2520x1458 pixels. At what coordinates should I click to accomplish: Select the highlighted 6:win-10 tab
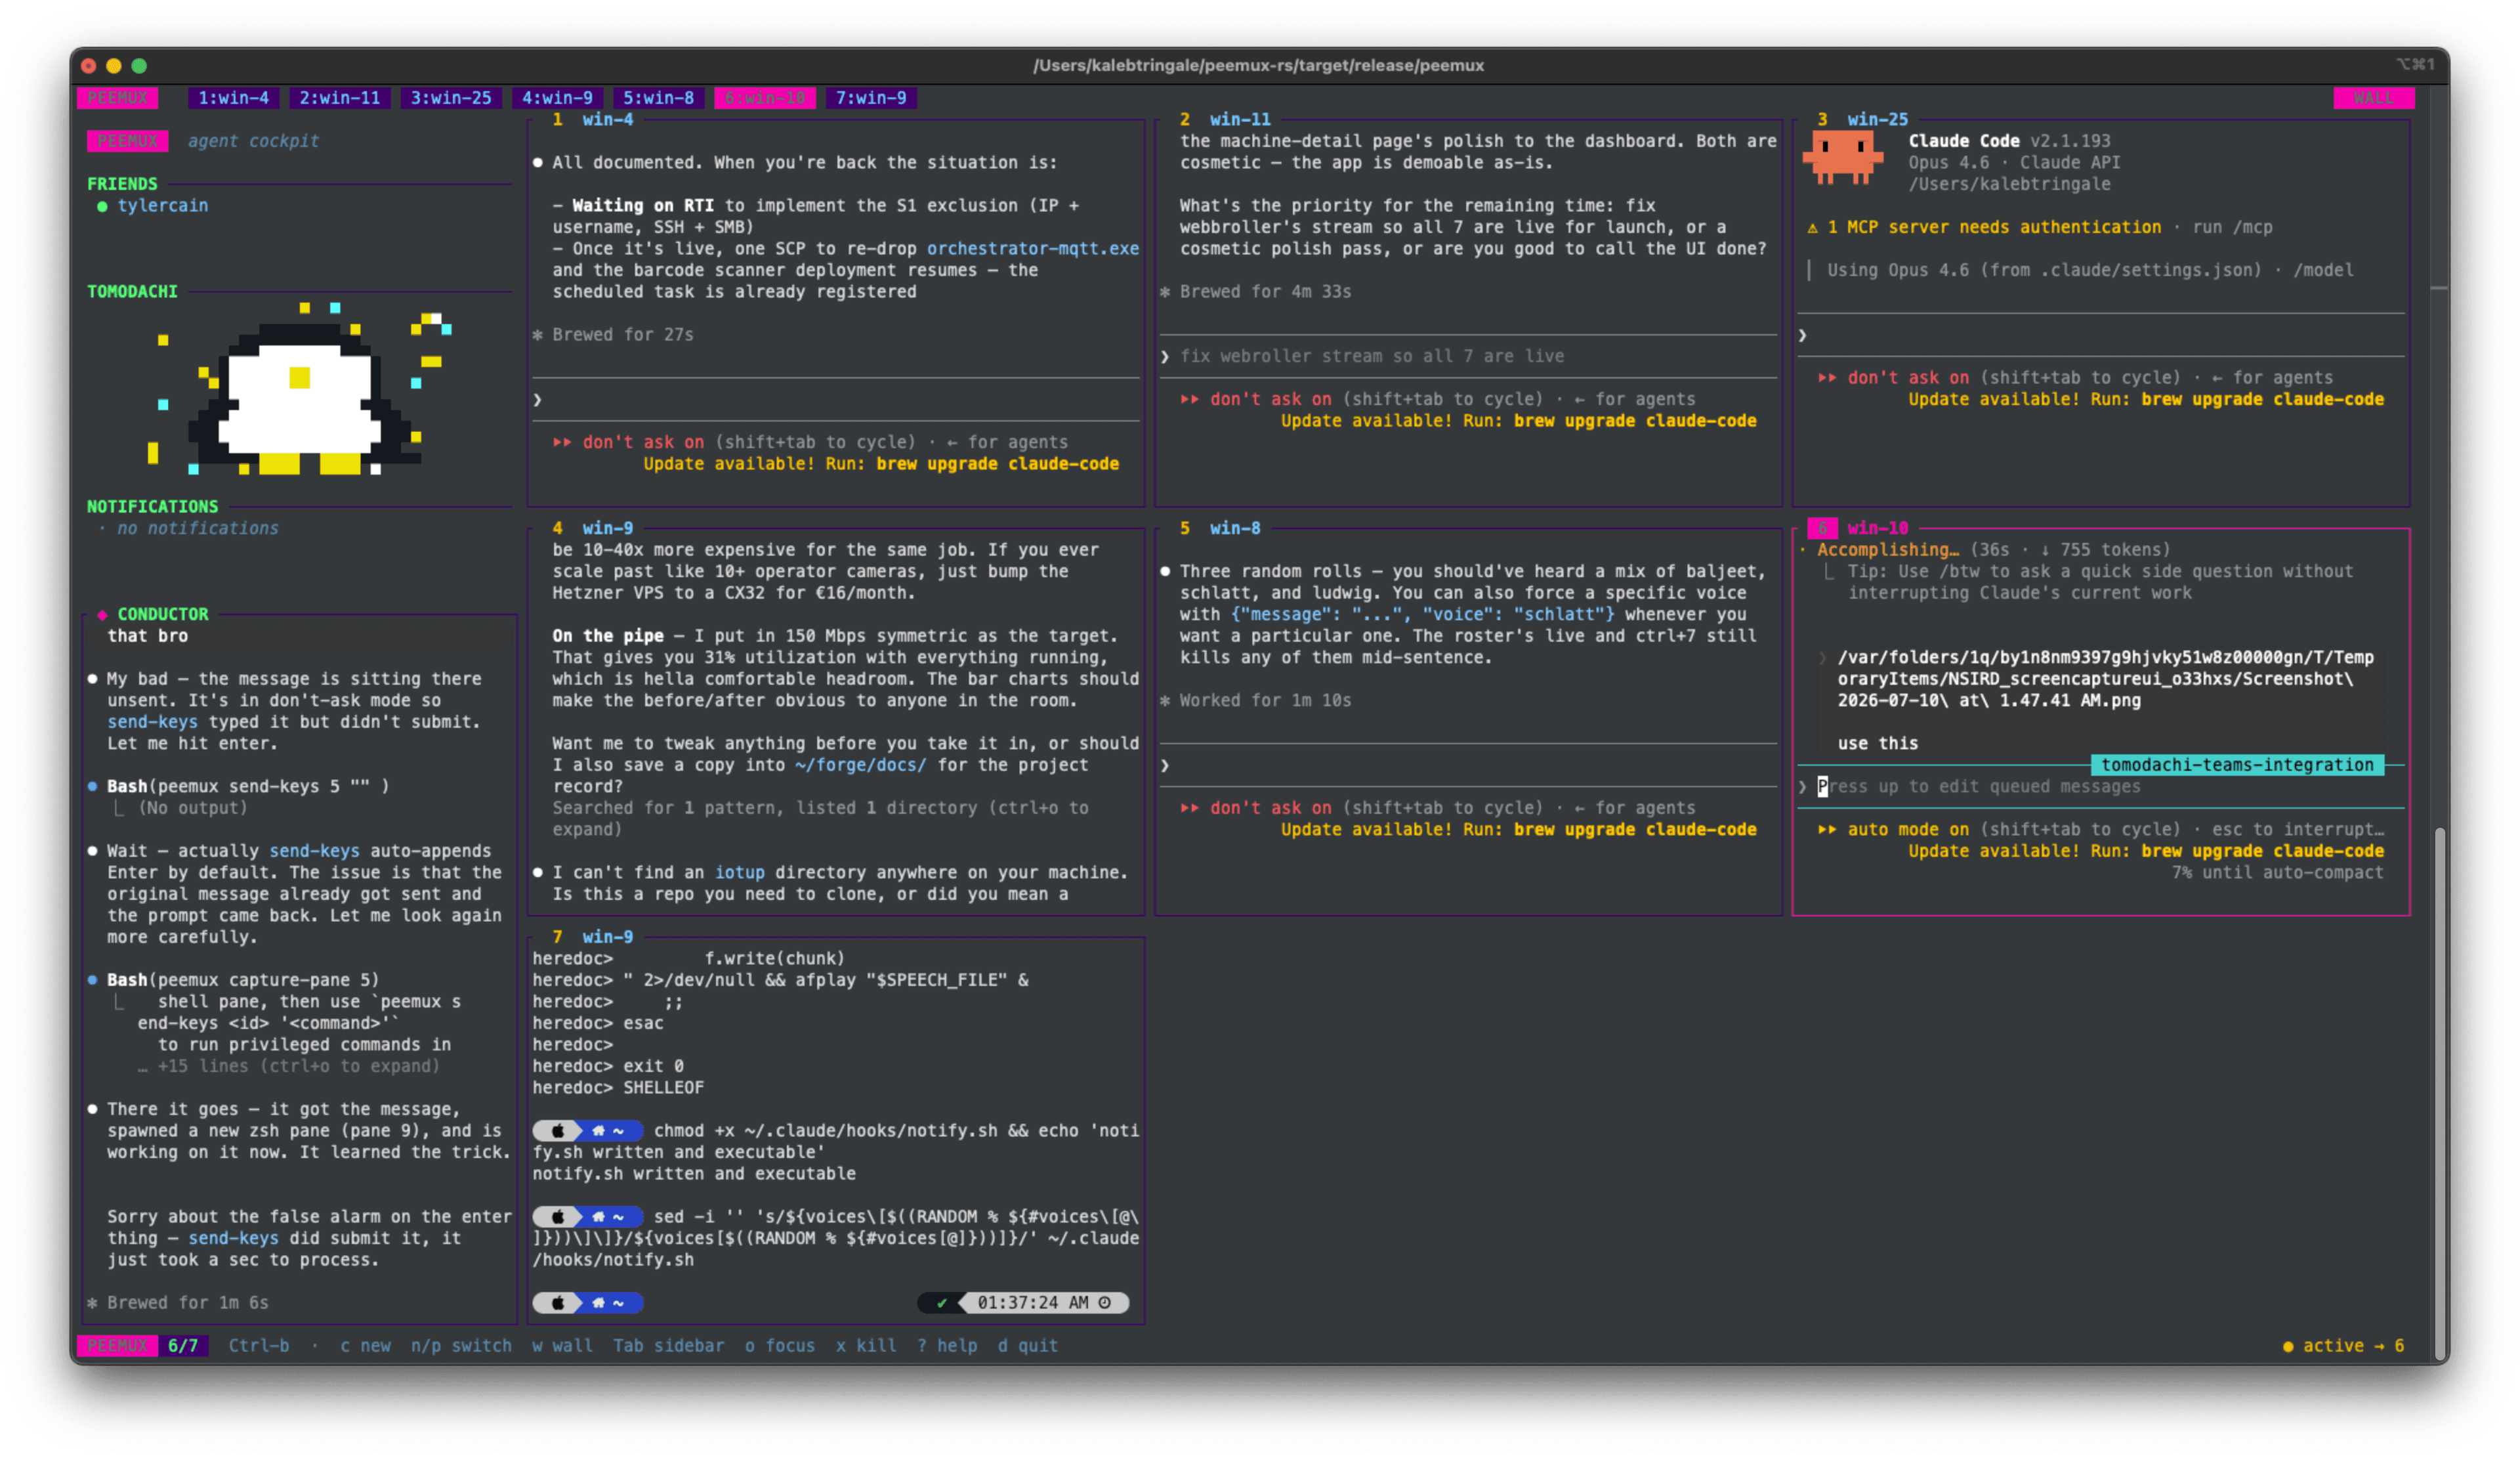pyautogui.click(x=765, y=98)
